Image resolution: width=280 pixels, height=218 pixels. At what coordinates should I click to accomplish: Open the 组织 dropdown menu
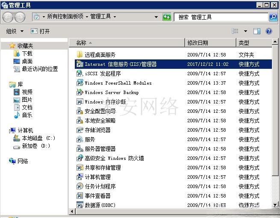coord(15,32)
